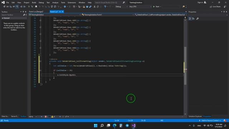Click the Live Share button
The image size is (229, 129).
coord(215,6)
